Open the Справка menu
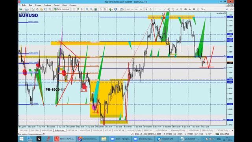252x142 pixels. [73, 5]
